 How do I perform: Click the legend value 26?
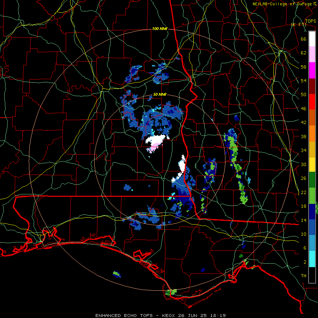click(x=304, y=178)
